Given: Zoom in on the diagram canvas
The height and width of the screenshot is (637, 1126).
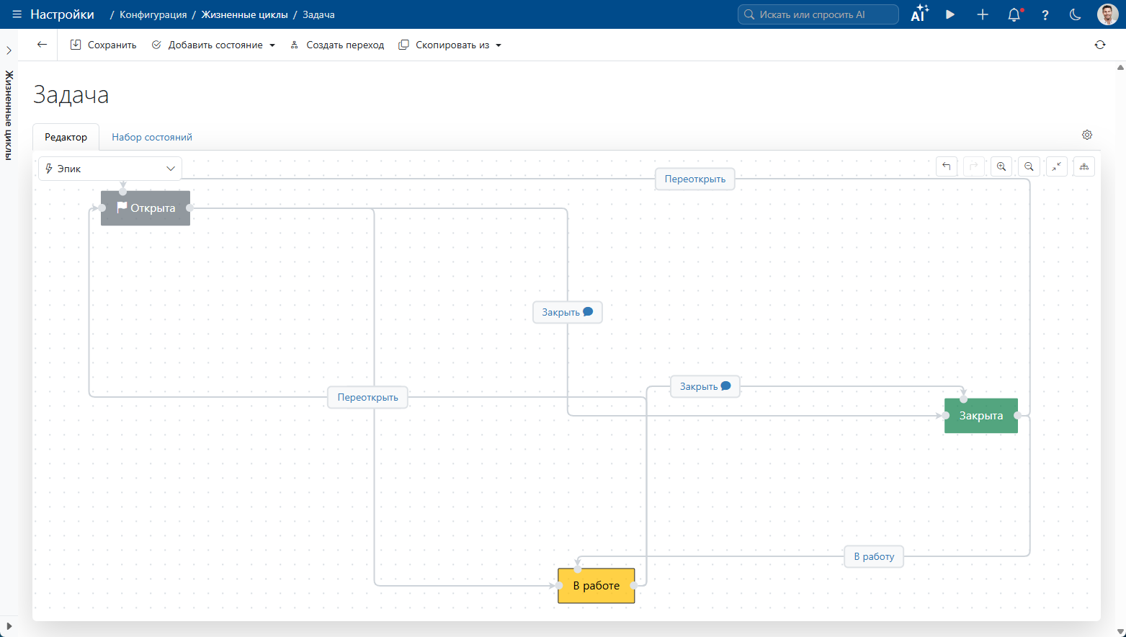Looking at the screenshot, I should click(x=1001, y=166).
